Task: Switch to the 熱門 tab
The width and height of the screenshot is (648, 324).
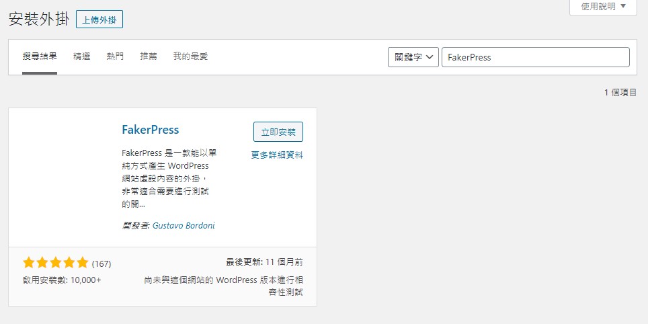Action: point(115,56)
